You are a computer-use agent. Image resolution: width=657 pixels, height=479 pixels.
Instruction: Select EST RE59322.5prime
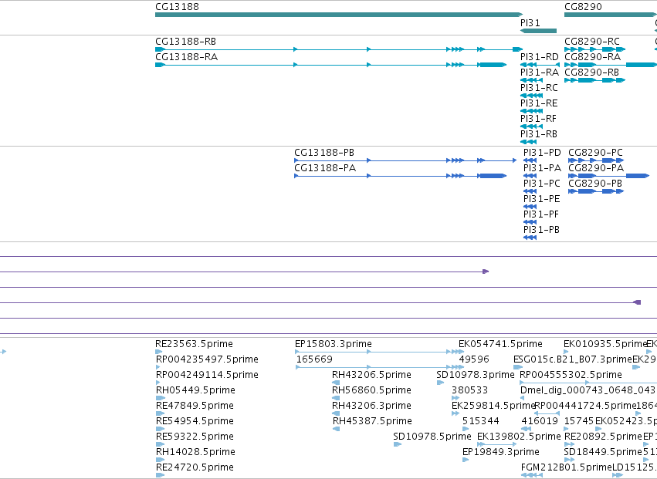point(195,437)
